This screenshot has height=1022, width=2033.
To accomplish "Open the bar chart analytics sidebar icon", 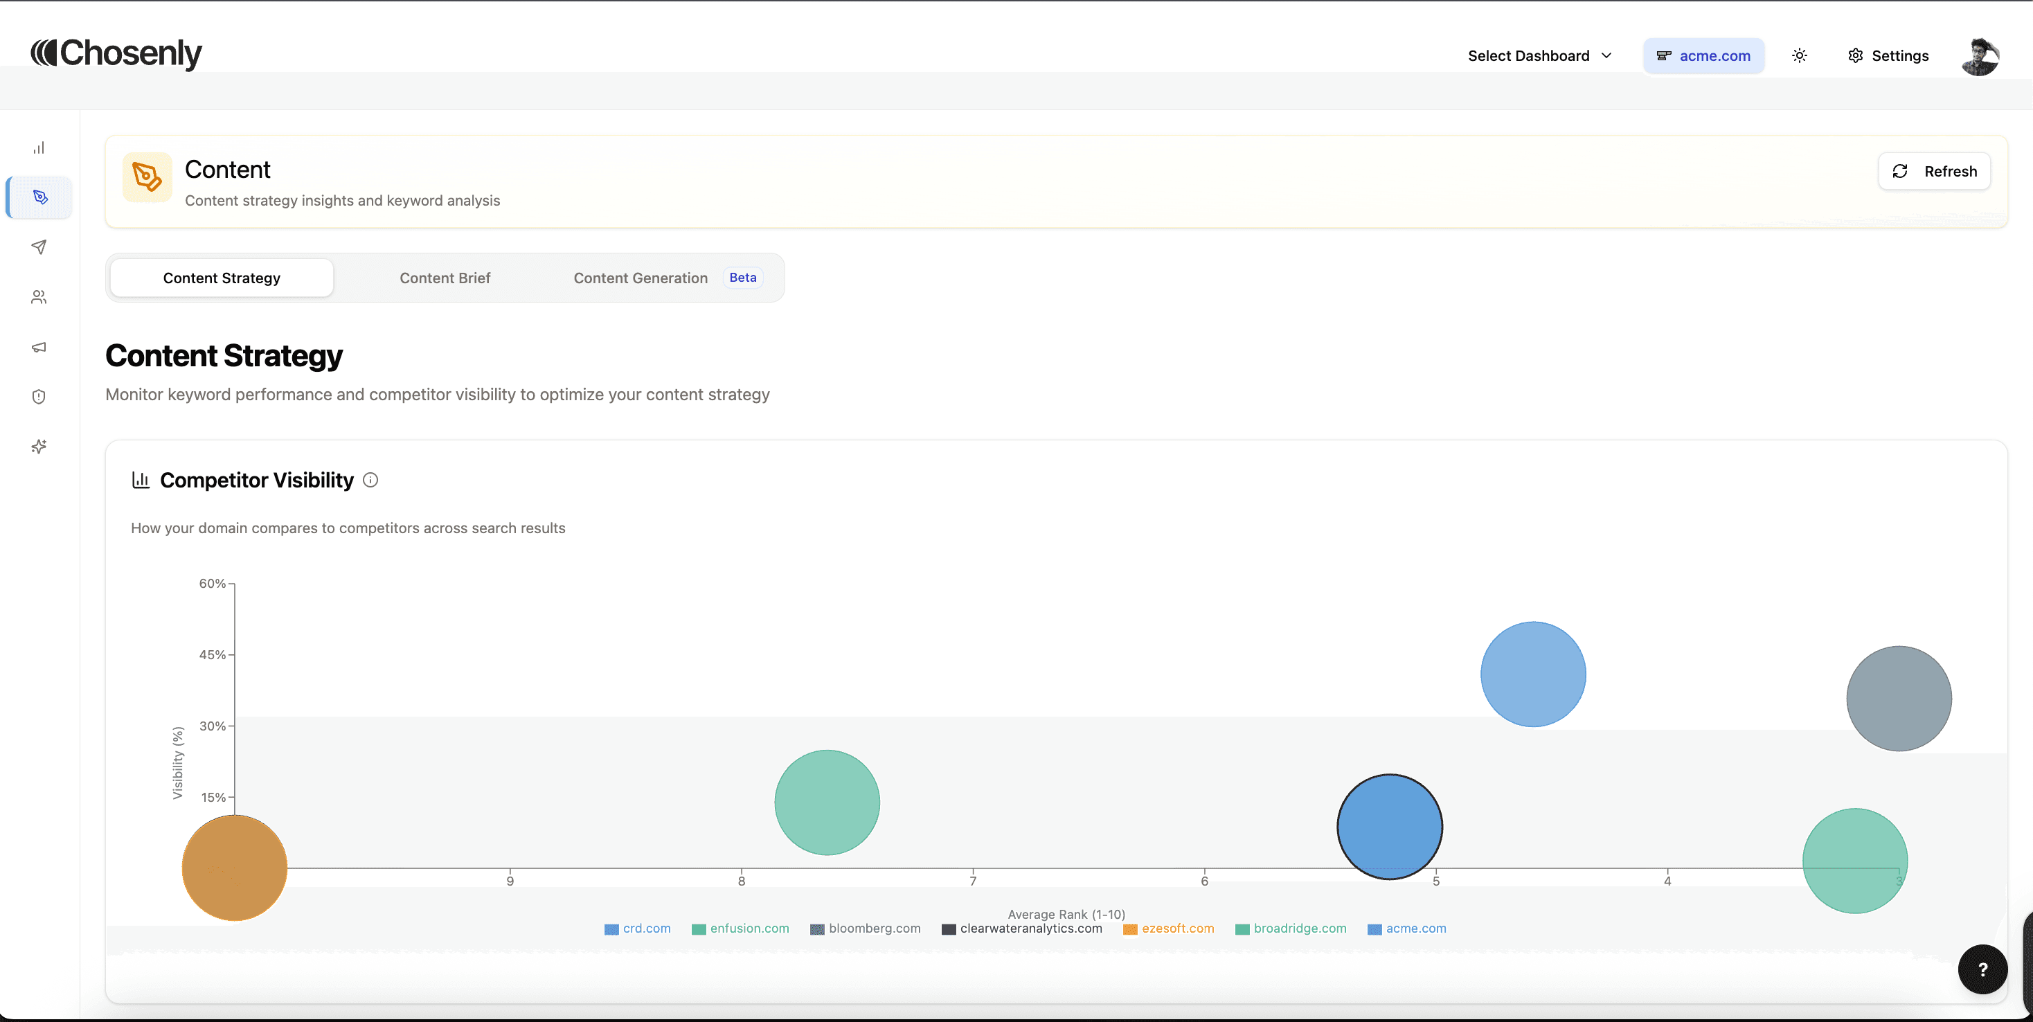I will click(39, 147).
